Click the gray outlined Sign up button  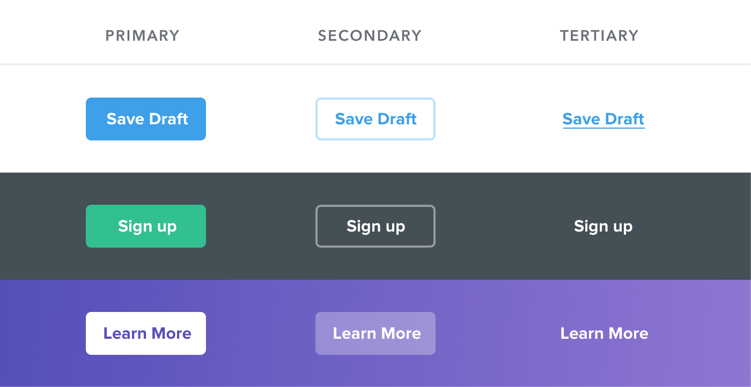coord(376,226)
